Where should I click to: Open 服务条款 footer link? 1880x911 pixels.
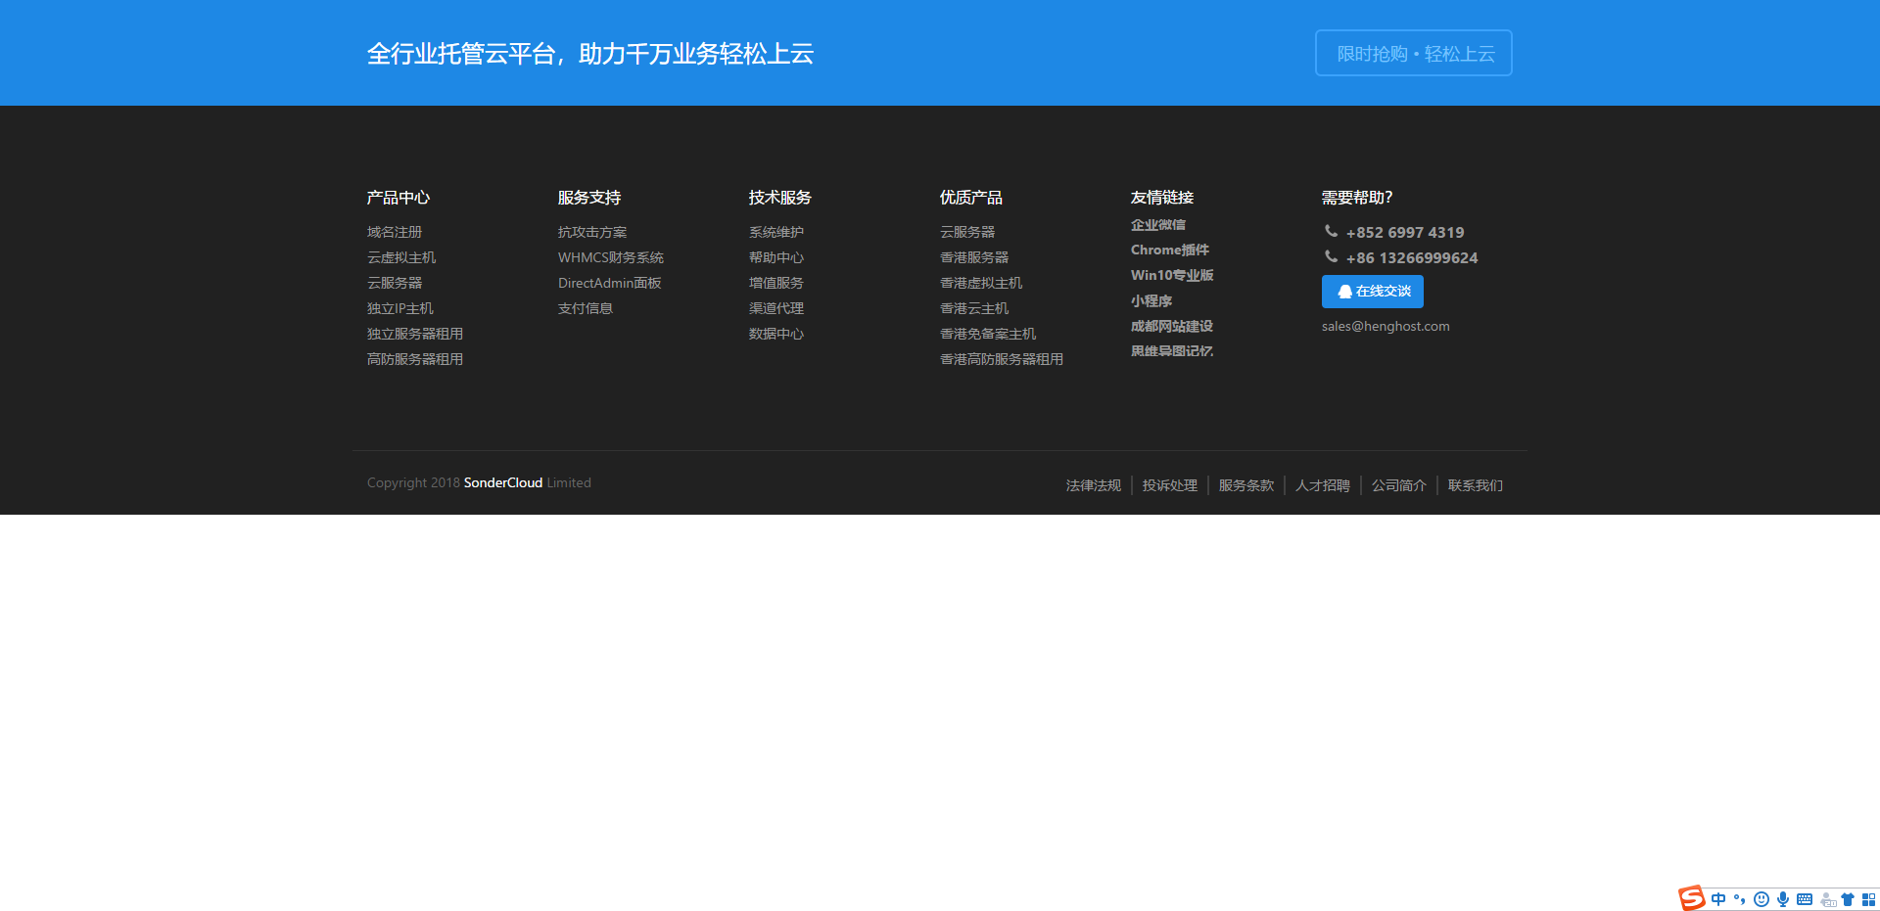[1246, 485]
